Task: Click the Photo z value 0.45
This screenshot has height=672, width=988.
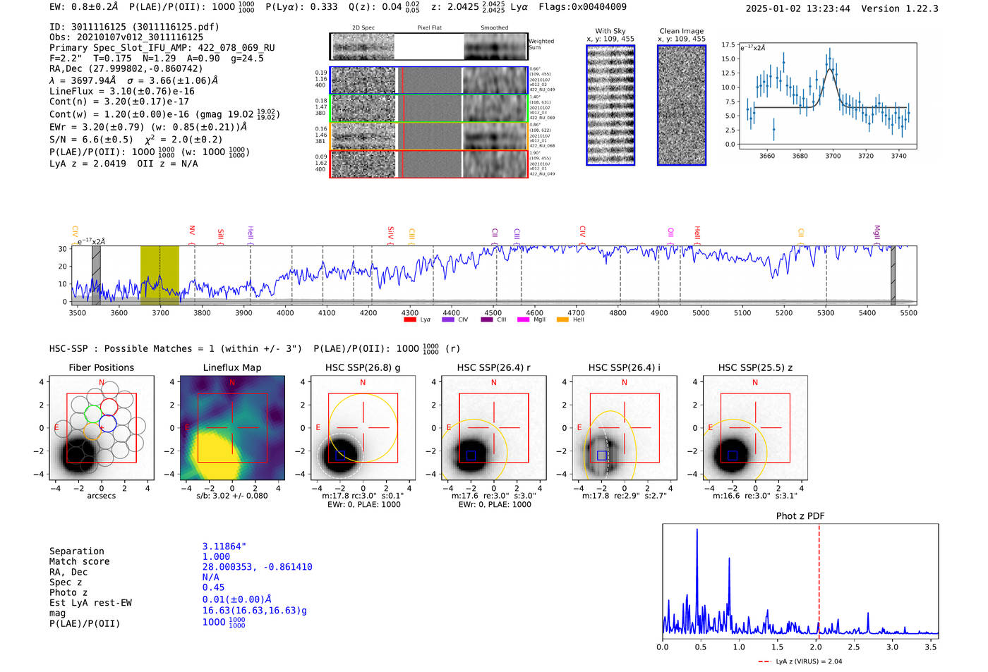Action: click(x=213, y=587)
